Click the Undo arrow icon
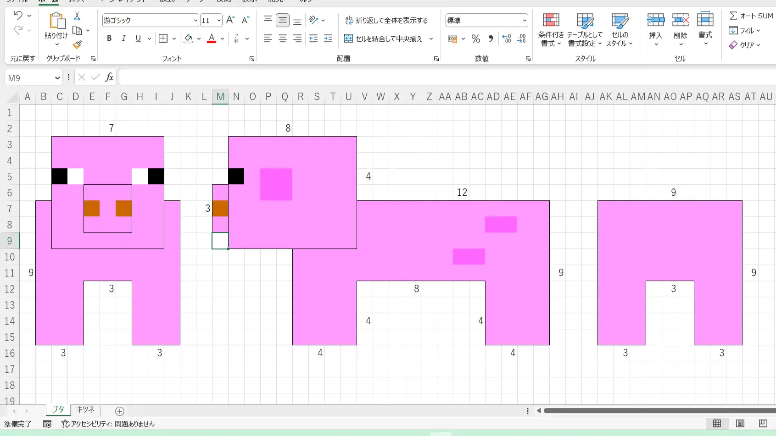 [18, 16]
